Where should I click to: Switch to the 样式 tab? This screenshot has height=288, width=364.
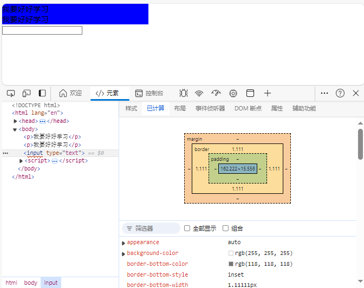pos(131,108)
